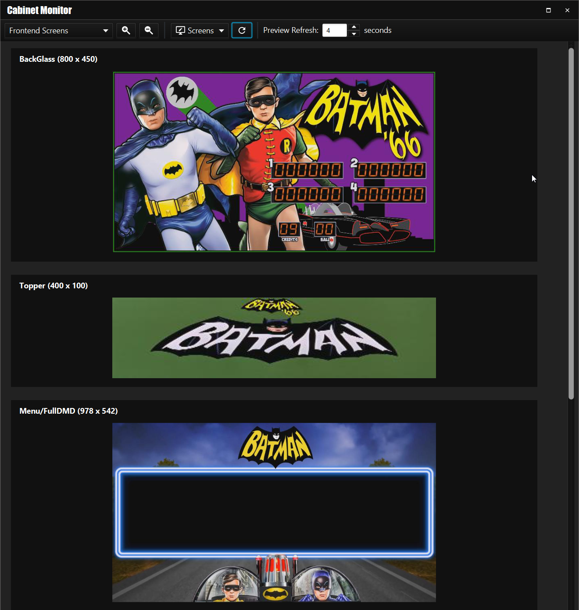The image size is (579, 610).
Task: Click the vertical scrollbar thumb
Action: (571, 223)
